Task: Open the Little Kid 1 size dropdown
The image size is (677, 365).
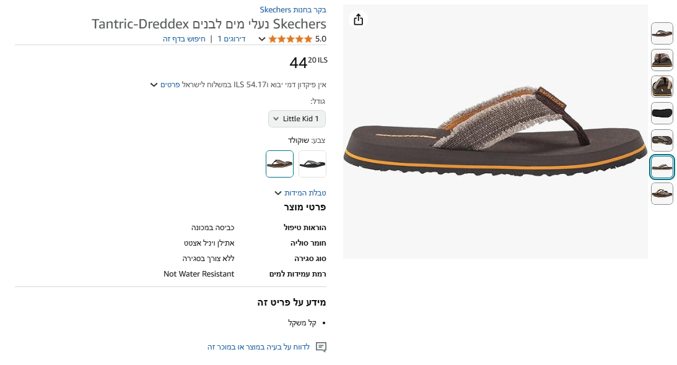Action: [x=297, y=119]
